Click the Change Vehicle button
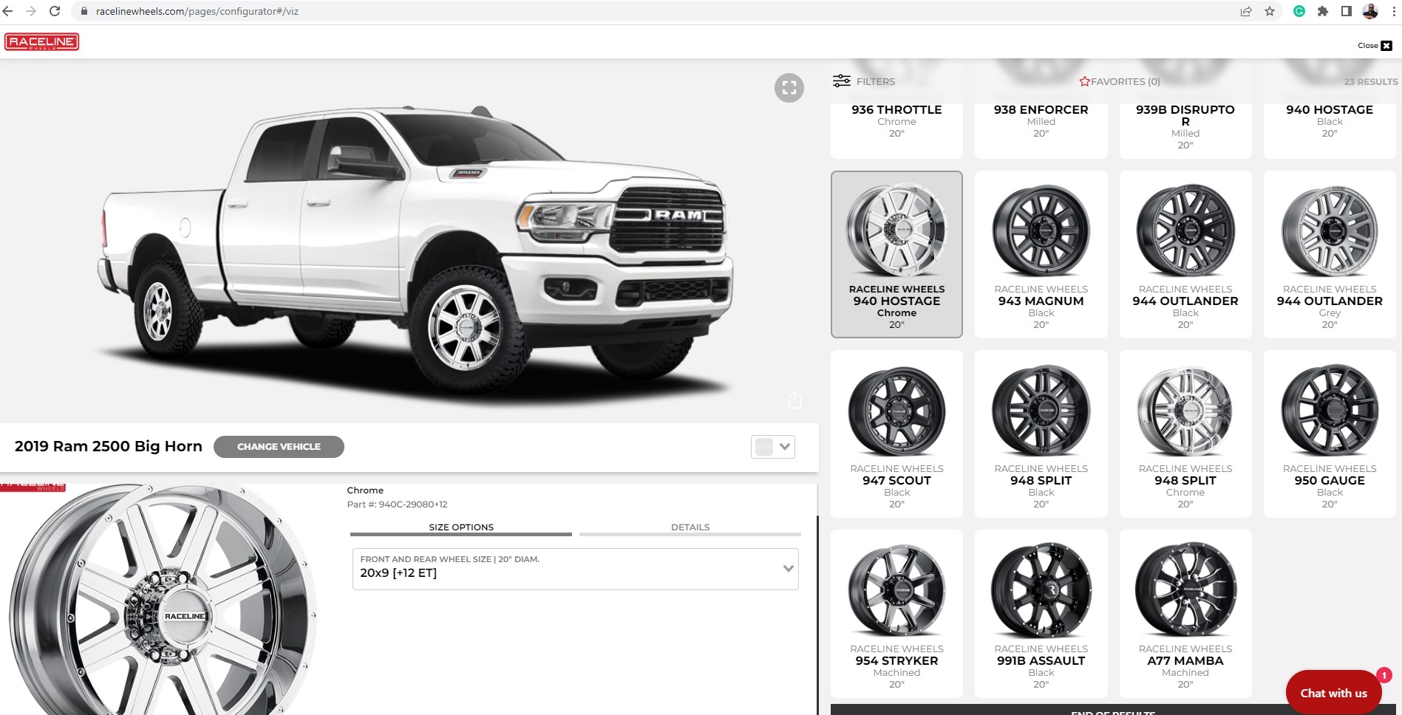Screen dimensions: 1402x715 pos(279,447)
